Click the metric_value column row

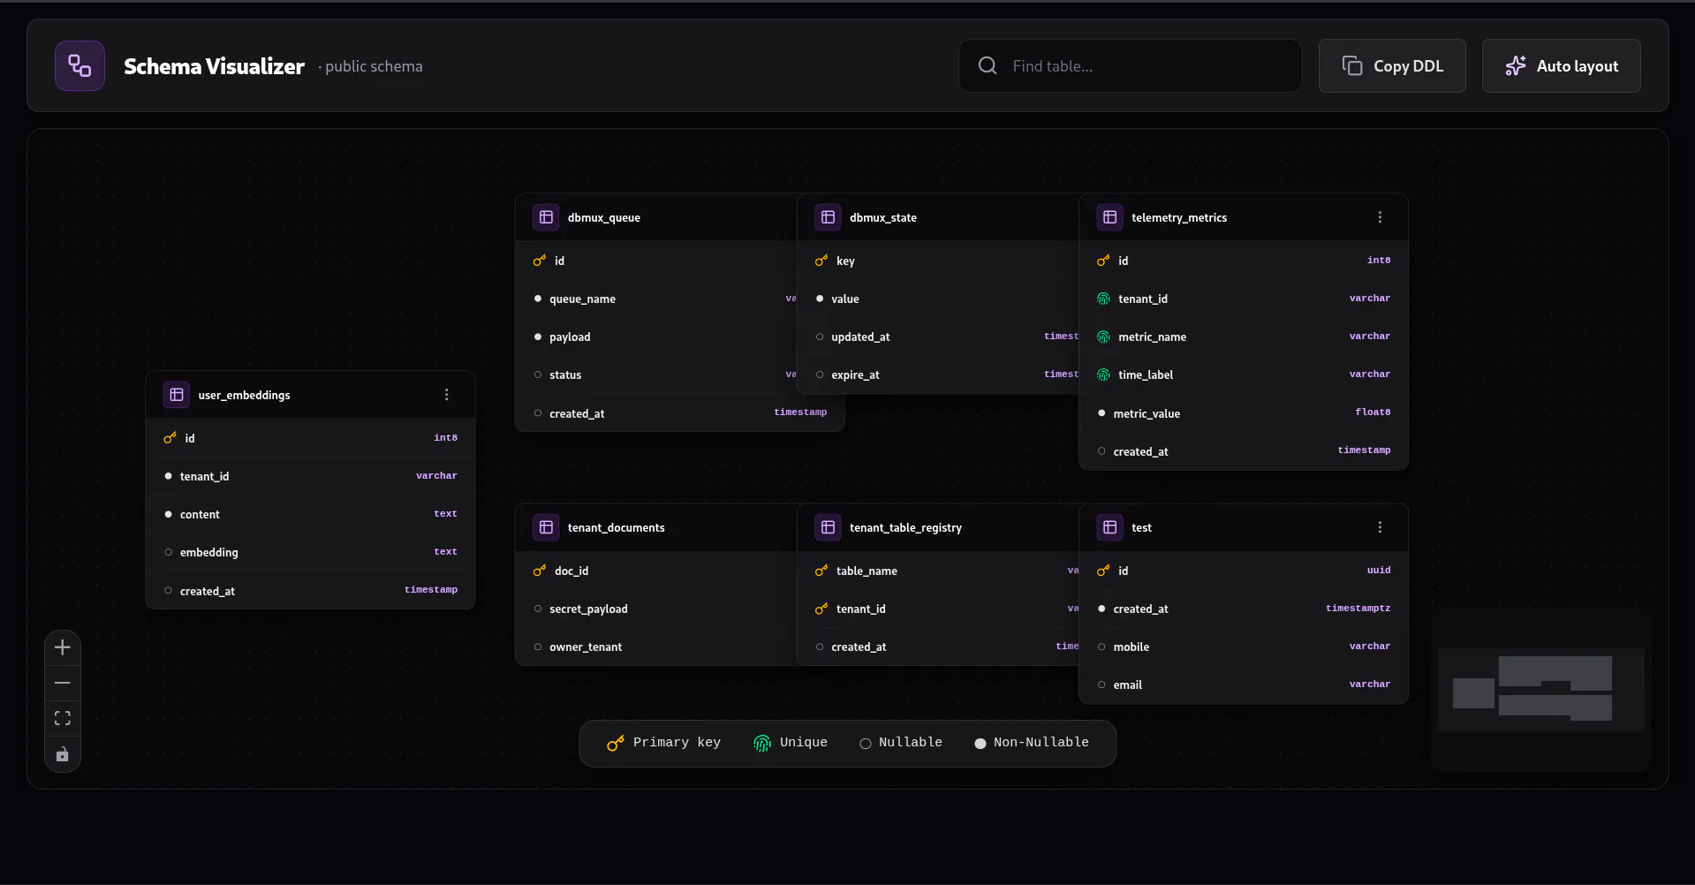pos(1244,413)
